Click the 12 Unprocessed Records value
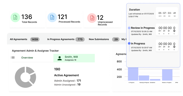 coord(100,18)
